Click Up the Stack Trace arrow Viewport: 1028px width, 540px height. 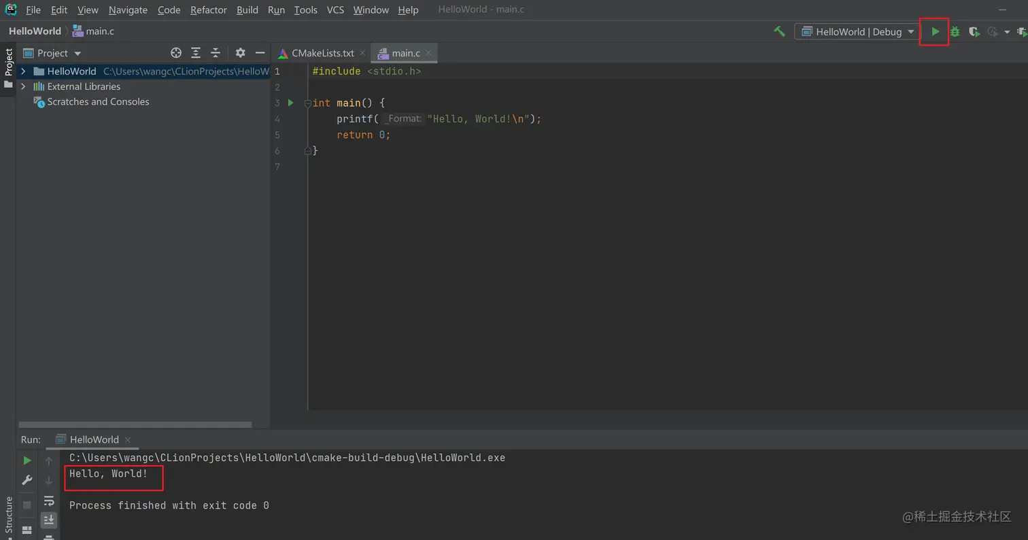pos(49,461)
